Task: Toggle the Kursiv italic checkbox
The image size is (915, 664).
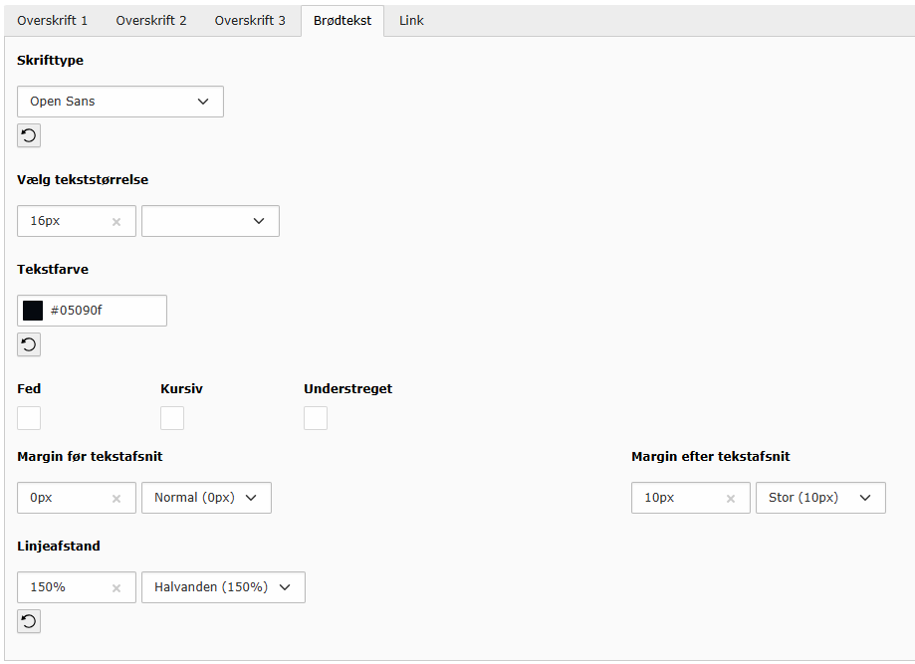Action: [172, 418]
